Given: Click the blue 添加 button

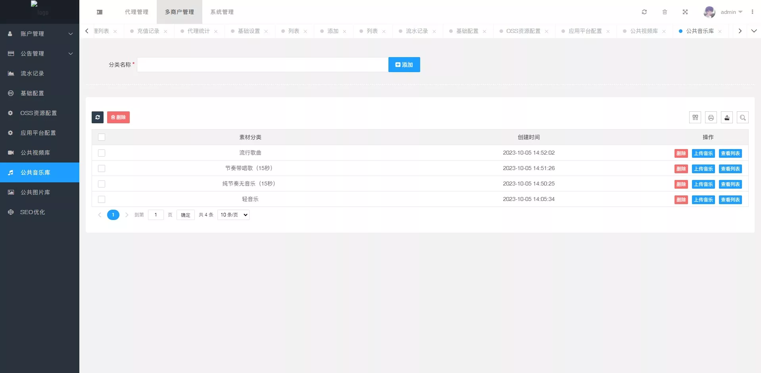Looking at the screenshot, I should coord(404,65).
